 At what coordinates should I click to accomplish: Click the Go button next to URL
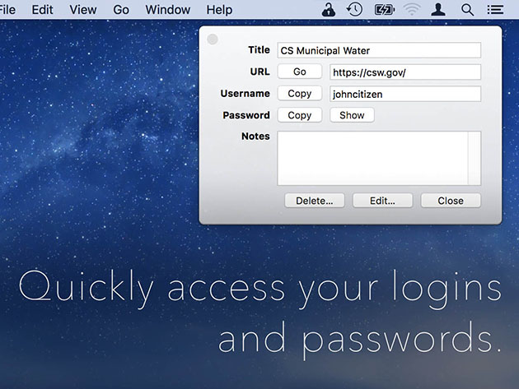[x=300, y=72]
